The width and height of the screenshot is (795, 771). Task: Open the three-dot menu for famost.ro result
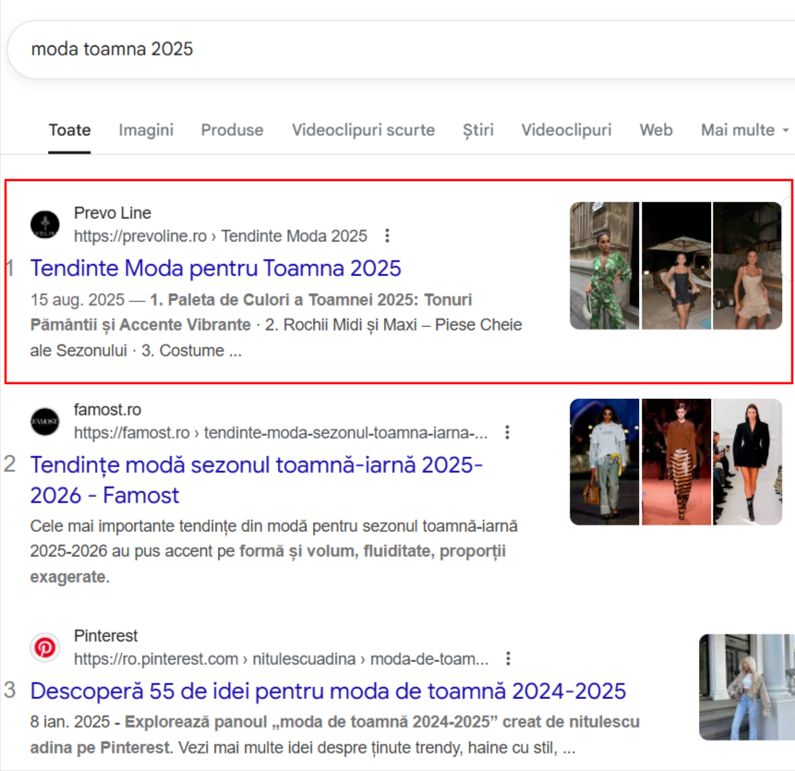point(507,432)
